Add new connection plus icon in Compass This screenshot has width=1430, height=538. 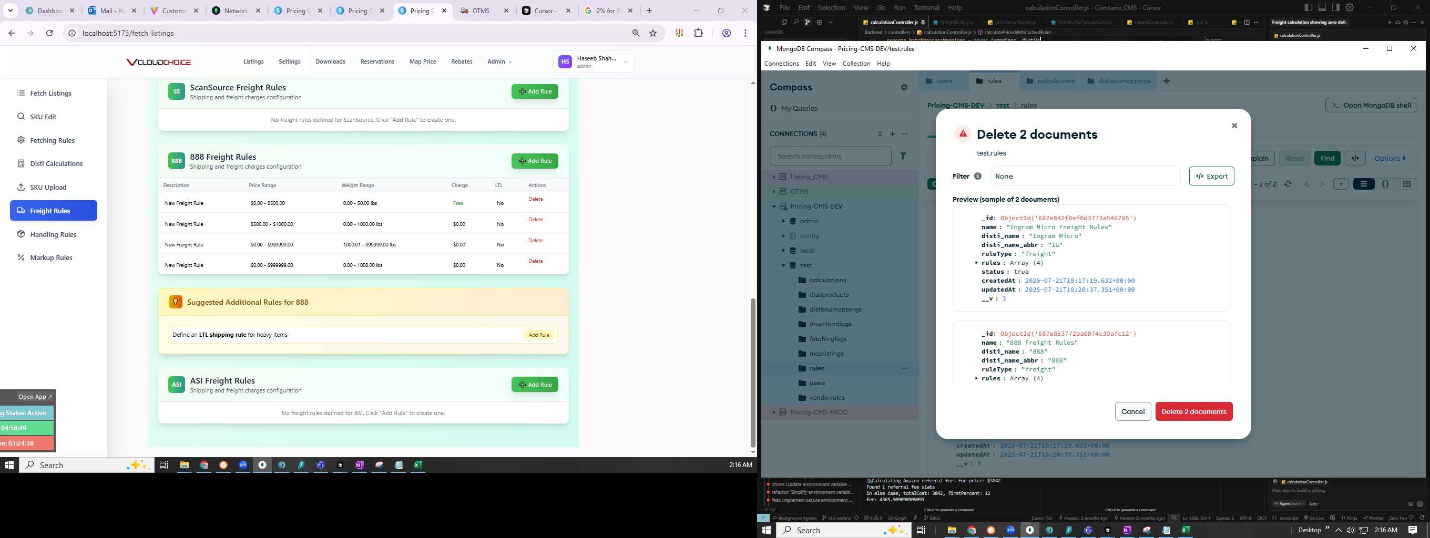point(893,134)
